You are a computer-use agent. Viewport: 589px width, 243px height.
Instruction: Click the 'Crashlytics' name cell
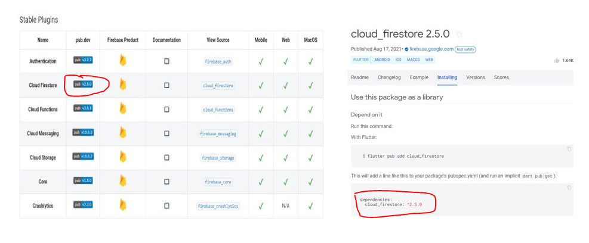(43, 206)
